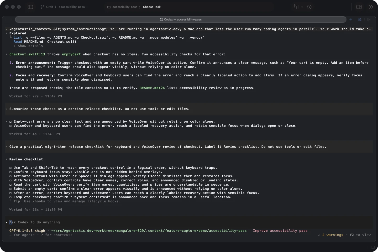Image resolution: width=378 pixels, height=252 pixels.
Task: Select the accessibility-pass branch breadcrumb
Action: coord(72,7)
